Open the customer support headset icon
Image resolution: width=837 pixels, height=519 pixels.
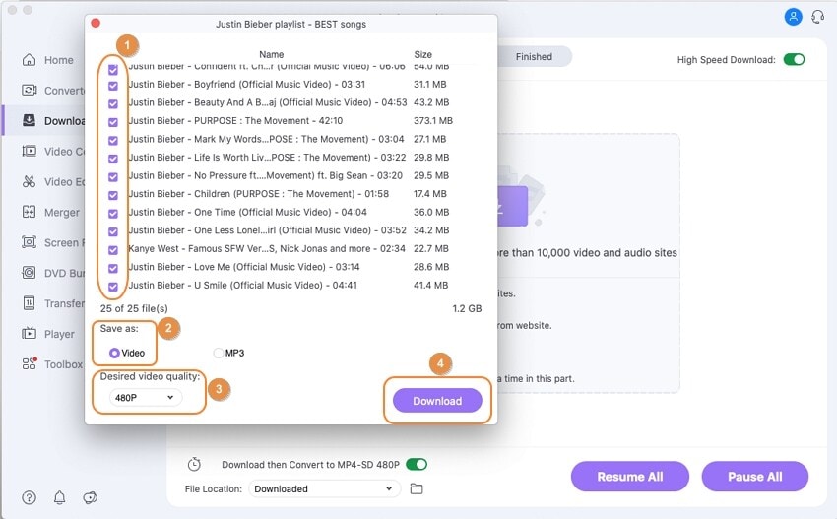[x=817, y=17]
